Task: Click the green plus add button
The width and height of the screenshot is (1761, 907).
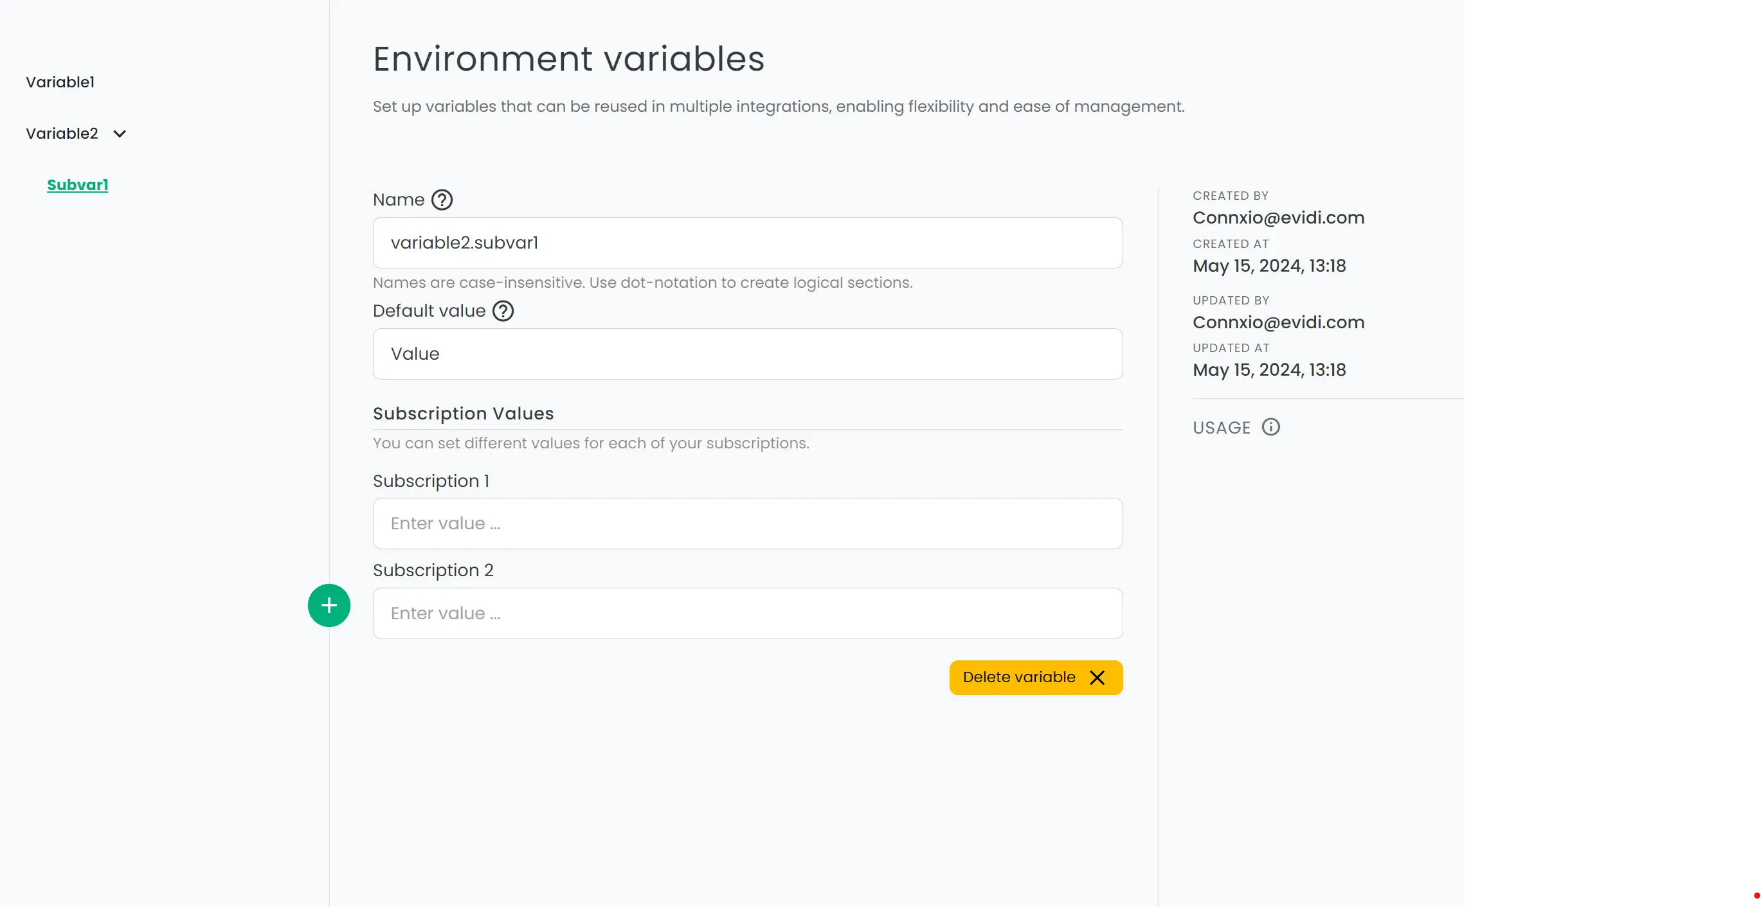Action: pos(329,605)
